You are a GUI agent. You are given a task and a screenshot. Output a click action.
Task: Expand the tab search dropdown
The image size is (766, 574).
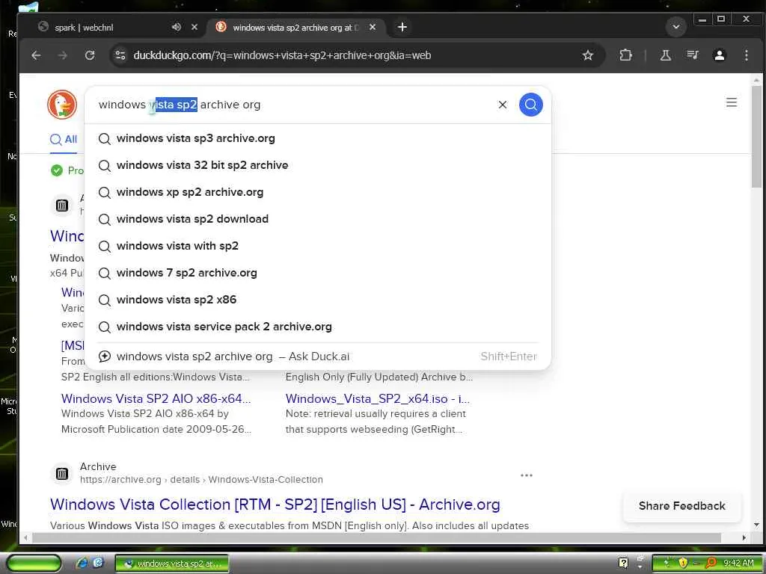click(x=676, y=27)
